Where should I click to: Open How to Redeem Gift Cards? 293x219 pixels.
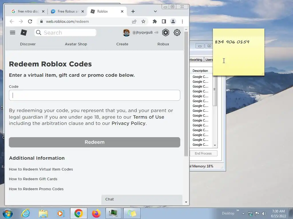coord(33,179)
